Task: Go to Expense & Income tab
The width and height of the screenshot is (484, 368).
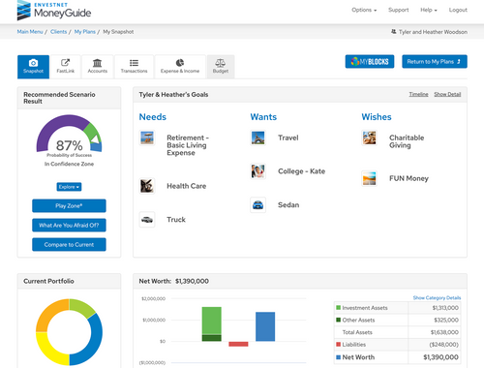Action: coord(180,67)
